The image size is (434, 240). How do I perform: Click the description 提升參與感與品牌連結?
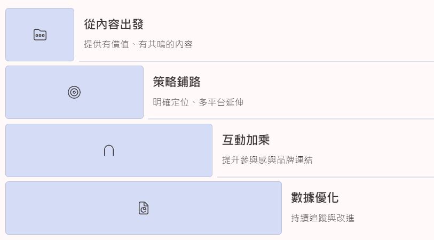point(267,160)
